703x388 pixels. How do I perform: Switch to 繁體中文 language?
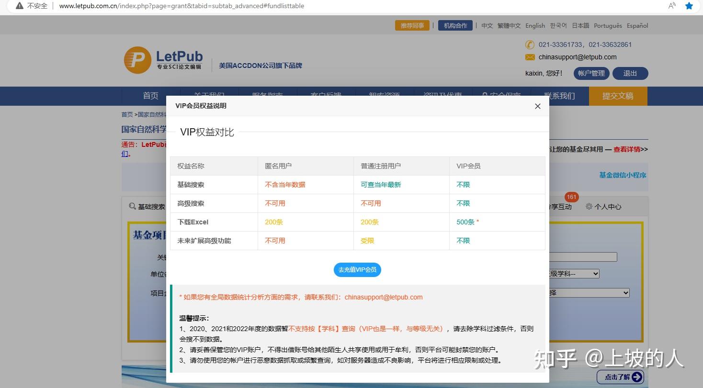509,25
